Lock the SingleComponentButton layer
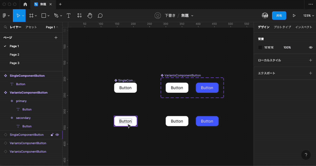Viewport: 316px width, 166px height. point(52,135)
